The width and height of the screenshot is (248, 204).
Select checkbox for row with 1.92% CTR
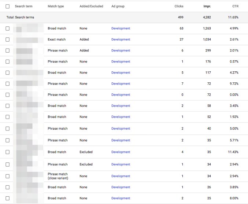(7, 117)
